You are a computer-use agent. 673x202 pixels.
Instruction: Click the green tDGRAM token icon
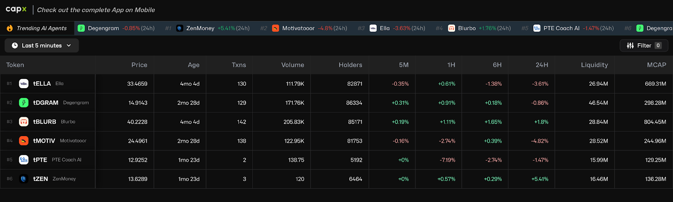click(x=24, y=102)
